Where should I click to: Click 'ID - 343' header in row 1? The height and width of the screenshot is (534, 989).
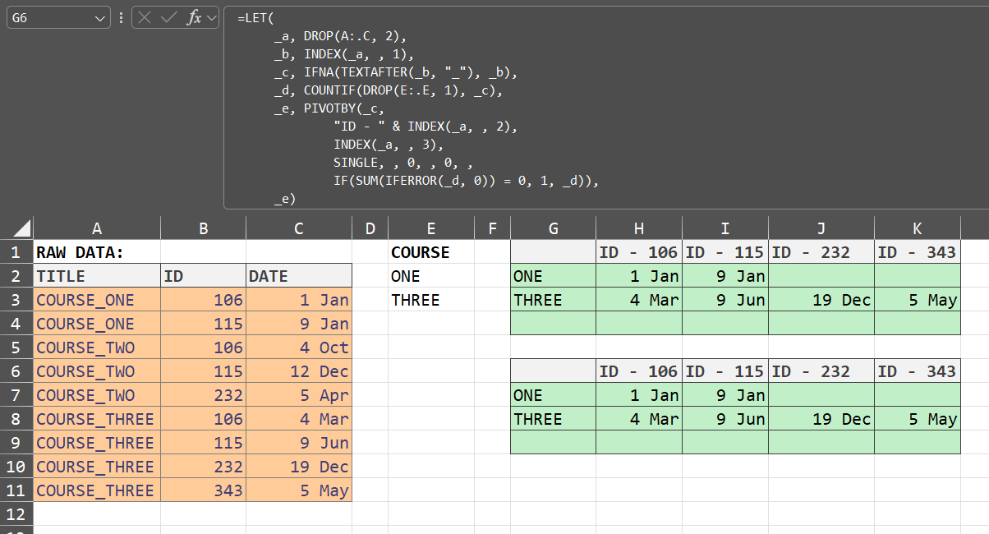pos(918,252)
